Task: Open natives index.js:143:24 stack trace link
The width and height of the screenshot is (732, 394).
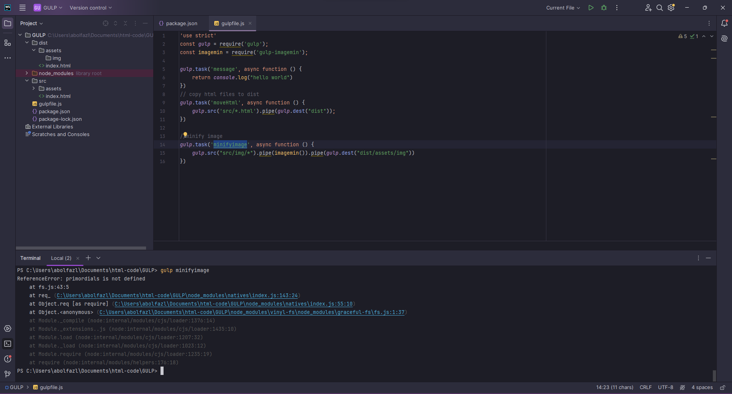Action: 177,295
